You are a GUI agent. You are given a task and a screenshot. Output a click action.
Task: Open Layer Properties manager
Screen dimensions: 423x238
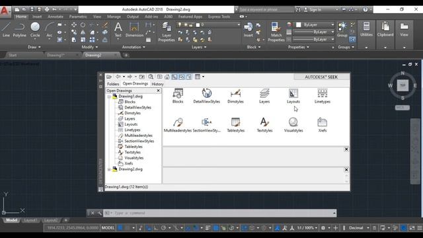167,32
